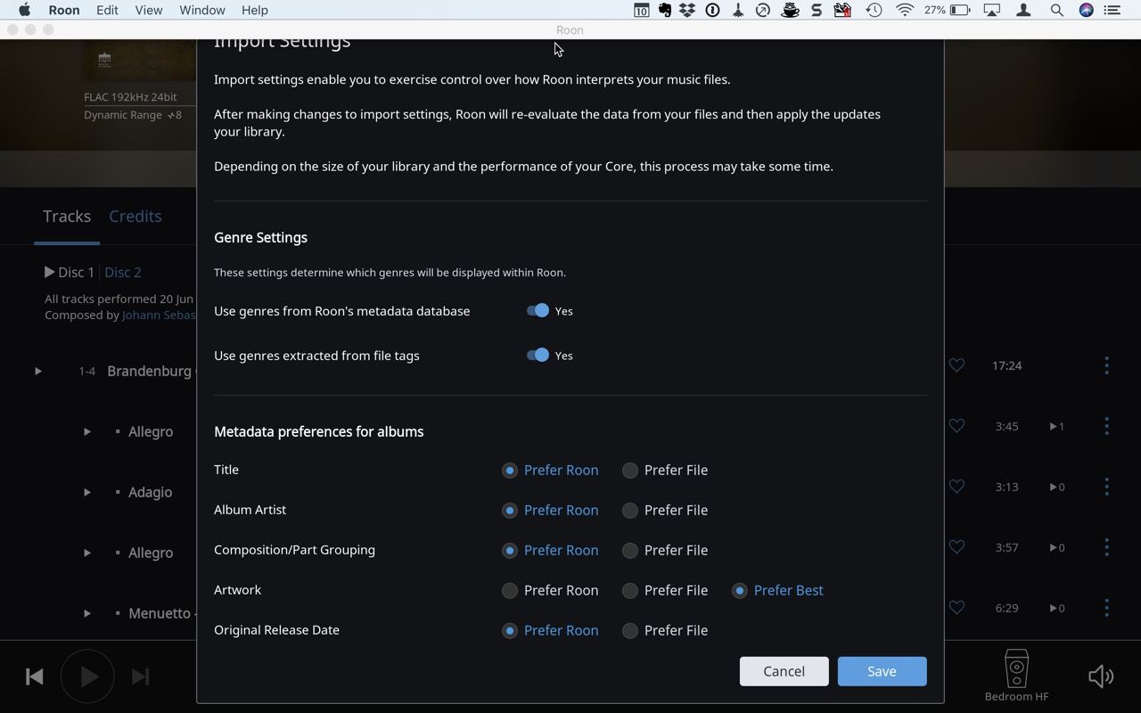The image size is (1141, 713).
Task: Select Prefer Roon for Title
Action: (550, 471)
